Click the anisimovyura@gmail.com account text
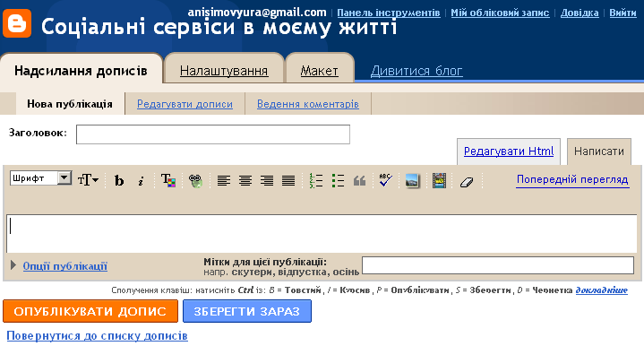The height and width of the screenshot is (346, 644). (x=257, y=13)
